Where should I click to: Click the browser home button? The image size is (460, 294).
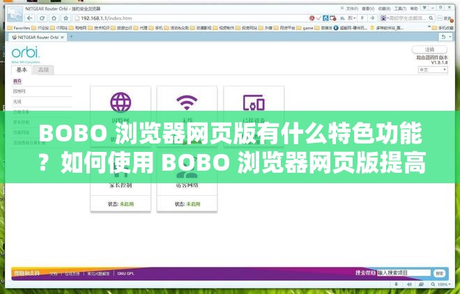coord(54,18)
